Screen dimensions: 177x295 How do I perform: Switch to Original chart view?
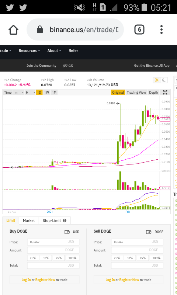pos(118,93)
